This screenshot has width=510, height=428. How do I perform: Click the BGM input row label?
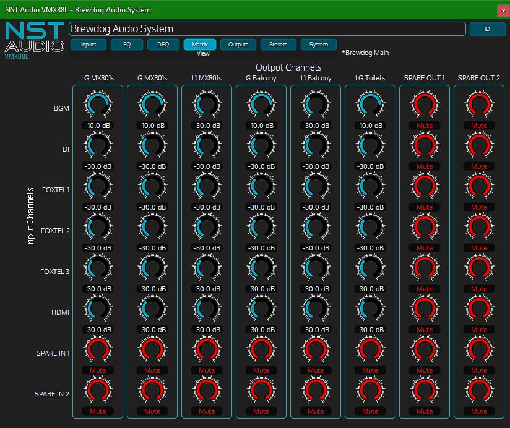(x=61, y=108)
